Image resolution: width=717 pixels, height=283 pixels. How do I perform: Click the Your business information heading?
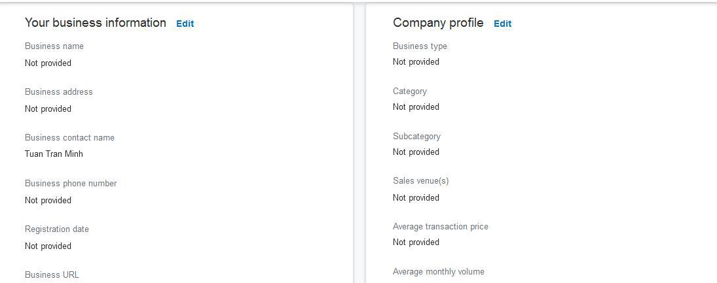[96, 23]
